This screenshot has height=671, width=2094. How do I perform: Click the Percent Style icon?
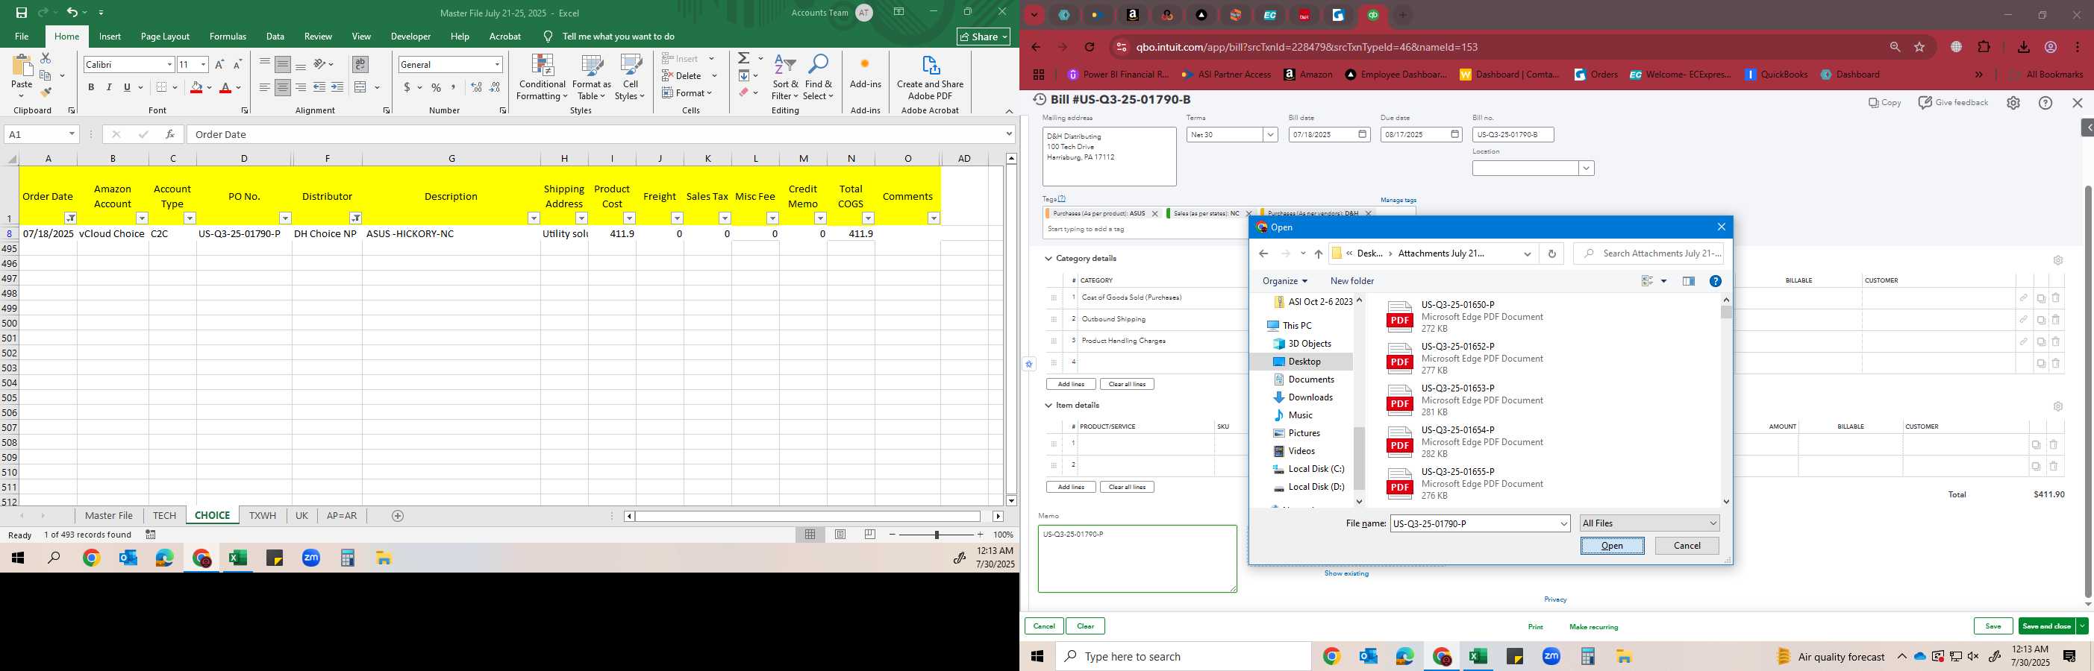437,87
